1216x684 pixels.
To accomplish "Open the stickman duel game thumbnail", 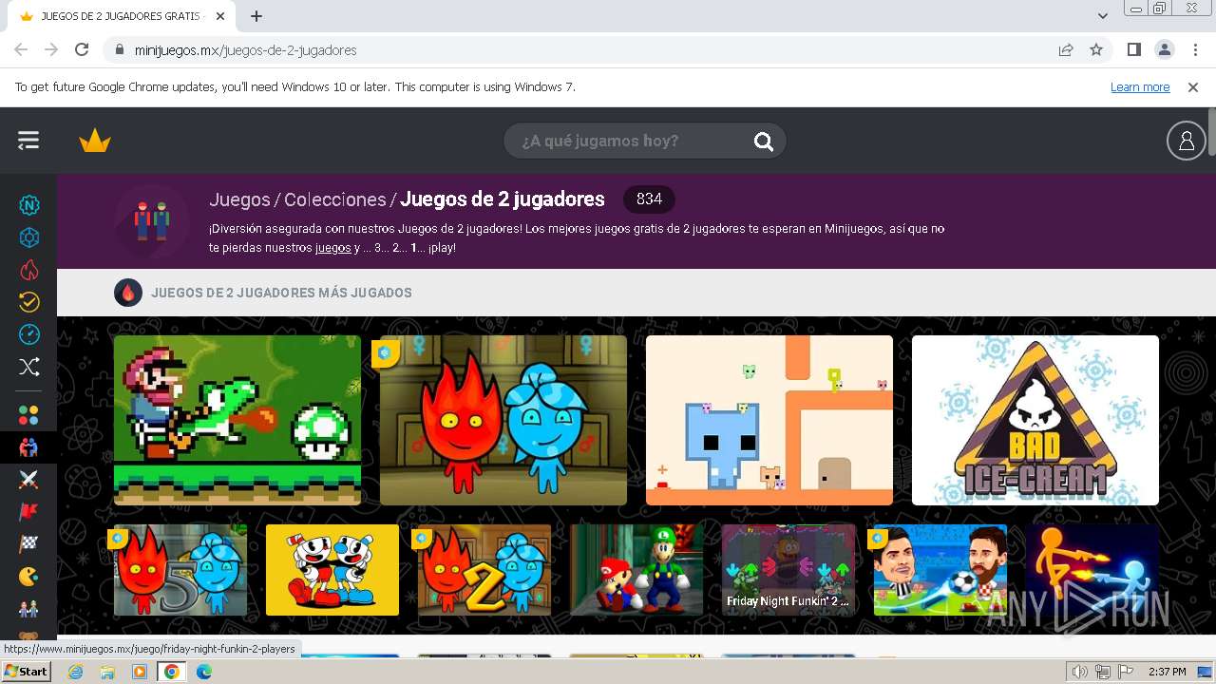I will pyautogui.click(x=1092, y=570).
